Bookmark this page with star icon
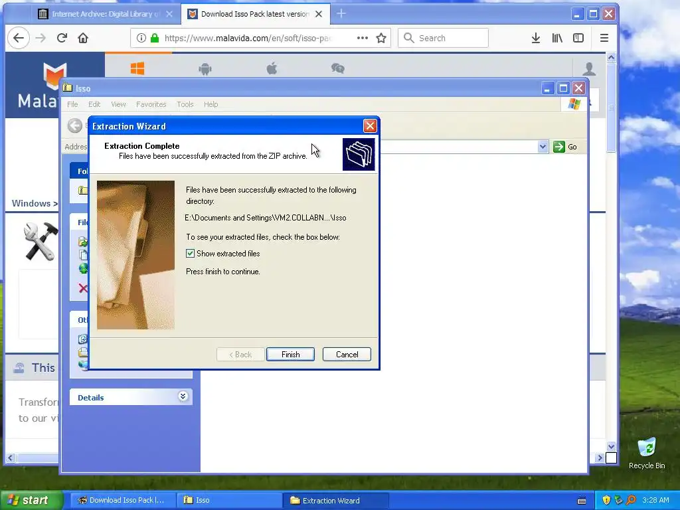This screenshot has height=510, width=680. (381, 38)
